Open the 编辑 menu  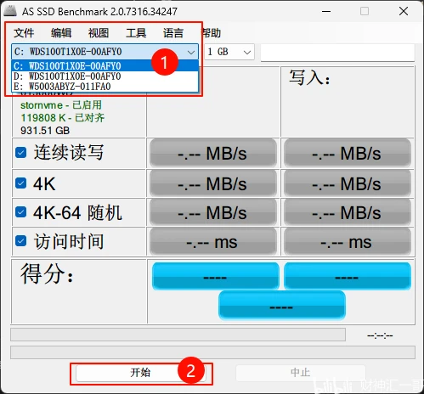[x=61, y=33]
